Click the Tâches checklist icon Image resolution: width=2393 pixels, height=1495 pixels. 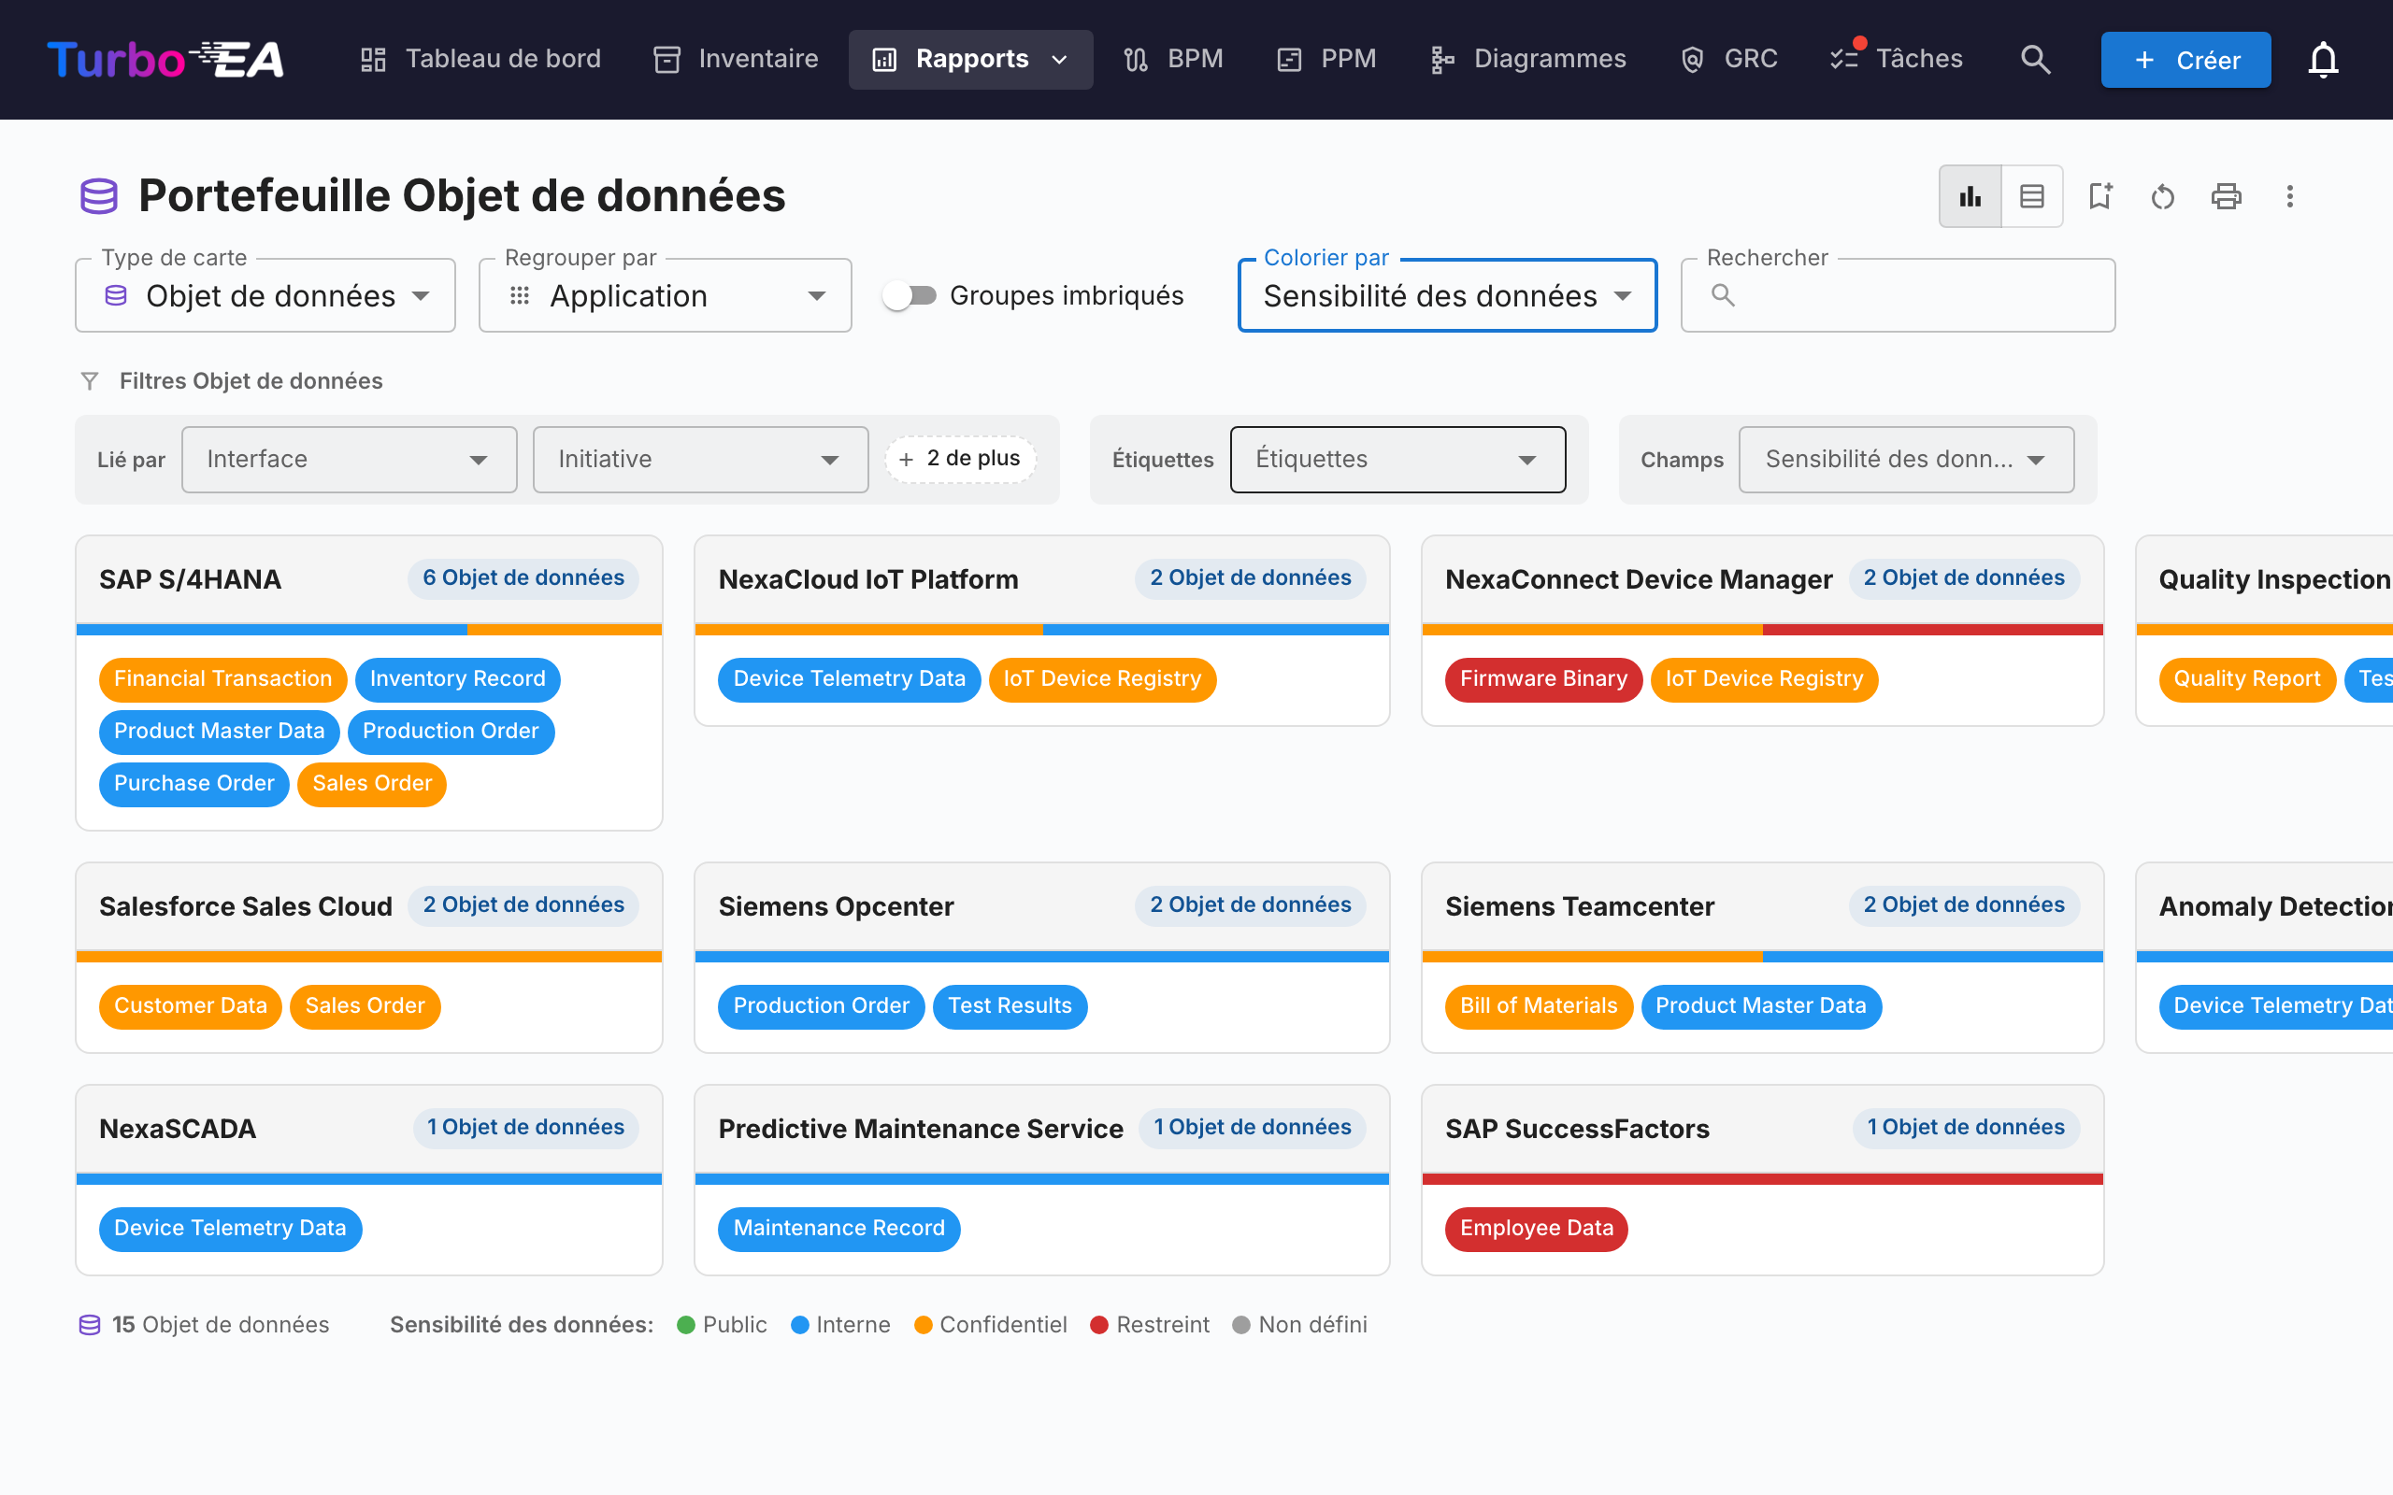tap(1844, 59)
